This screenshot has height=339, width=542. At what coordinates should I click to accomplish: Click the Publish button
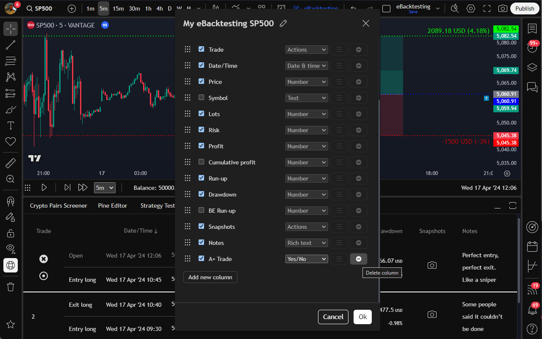tap(525, 8)
